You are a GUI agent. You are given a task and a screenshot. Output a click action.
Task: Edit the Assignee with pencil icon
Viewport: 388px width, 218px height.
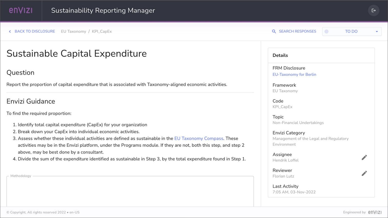click(x=364, y=157)
